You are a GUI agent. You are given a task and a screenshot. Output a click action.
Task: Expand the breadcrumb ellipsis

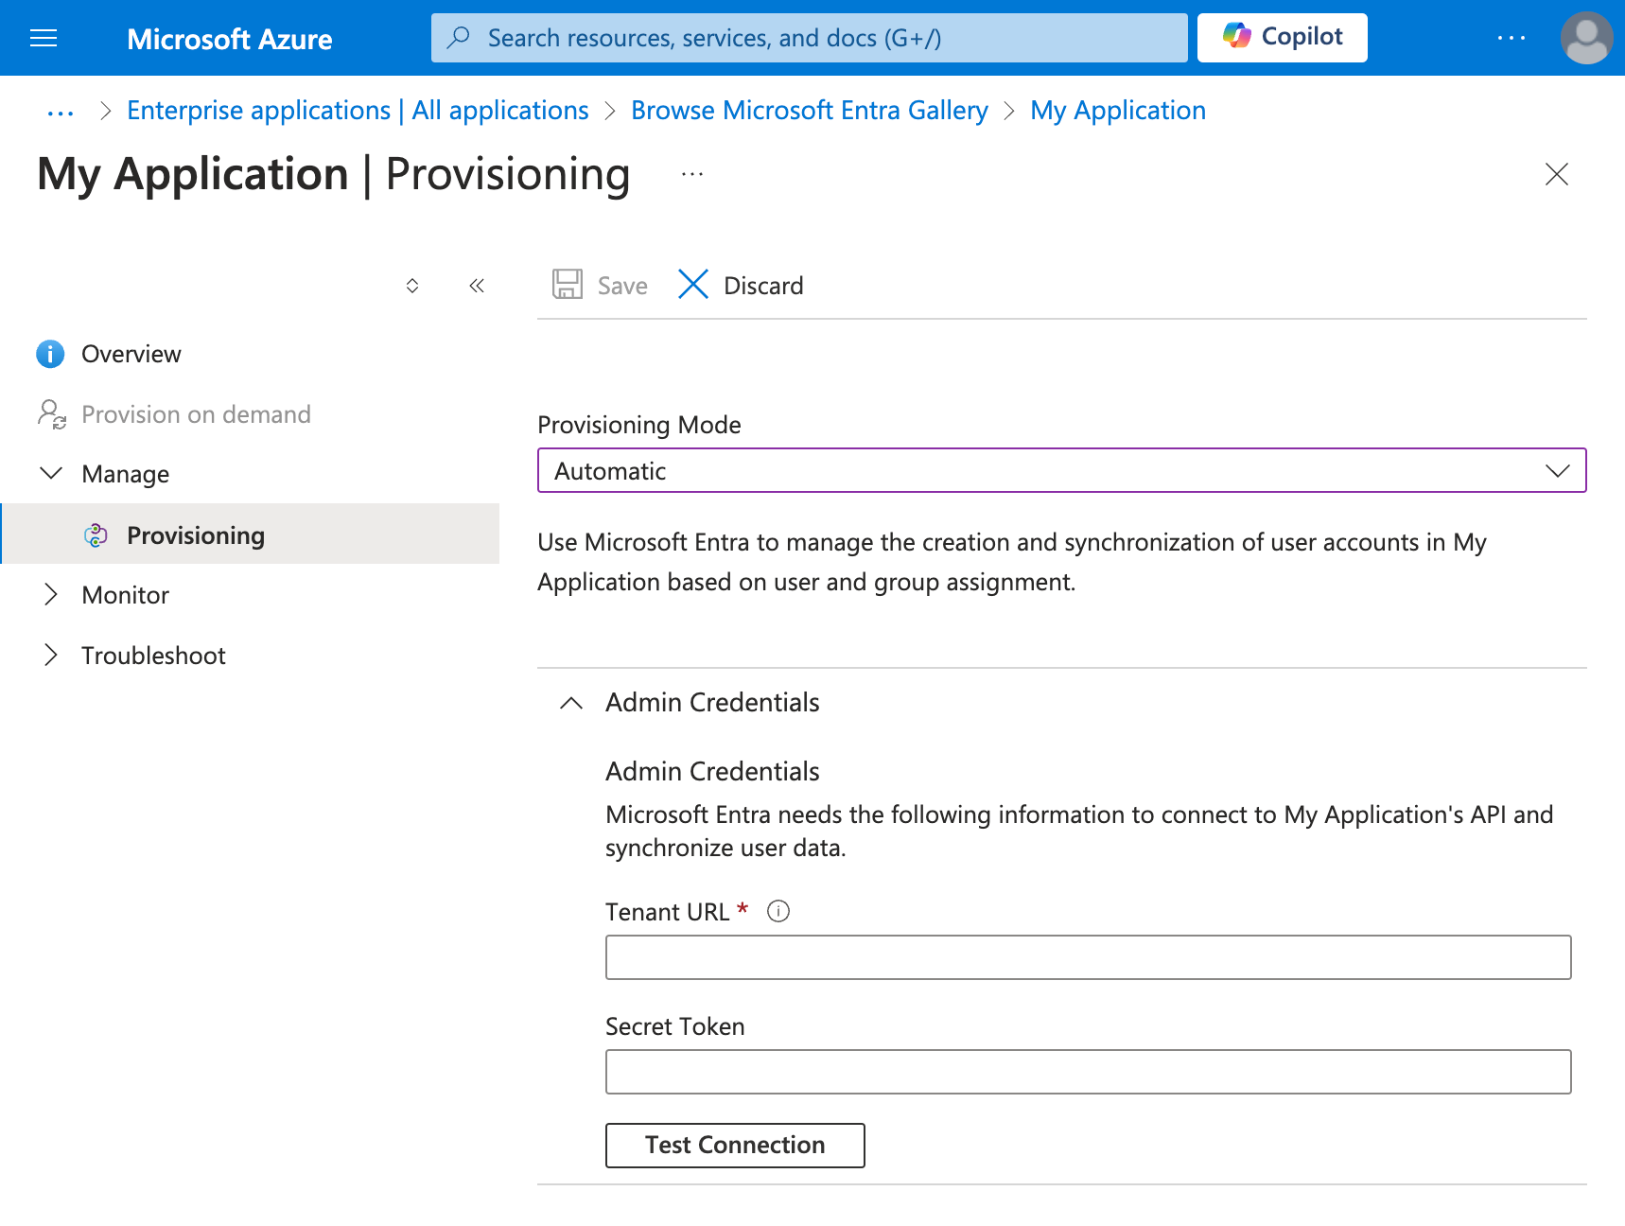[61, 112]
